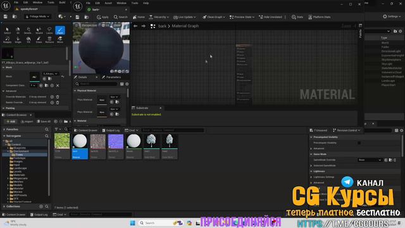Open GameMode Override dropdown

coord(370,160)
